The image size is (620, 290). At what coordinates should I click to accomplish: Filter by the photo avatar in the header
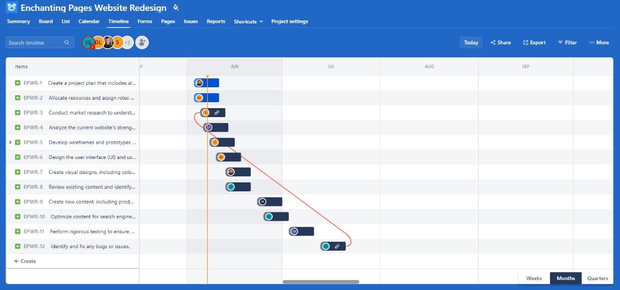point(108,43)
